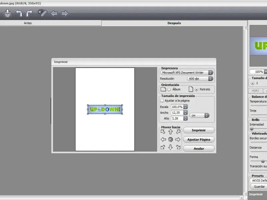Click the Escala value field 100,0%
267x200 pixels.
tap(177, 107)
